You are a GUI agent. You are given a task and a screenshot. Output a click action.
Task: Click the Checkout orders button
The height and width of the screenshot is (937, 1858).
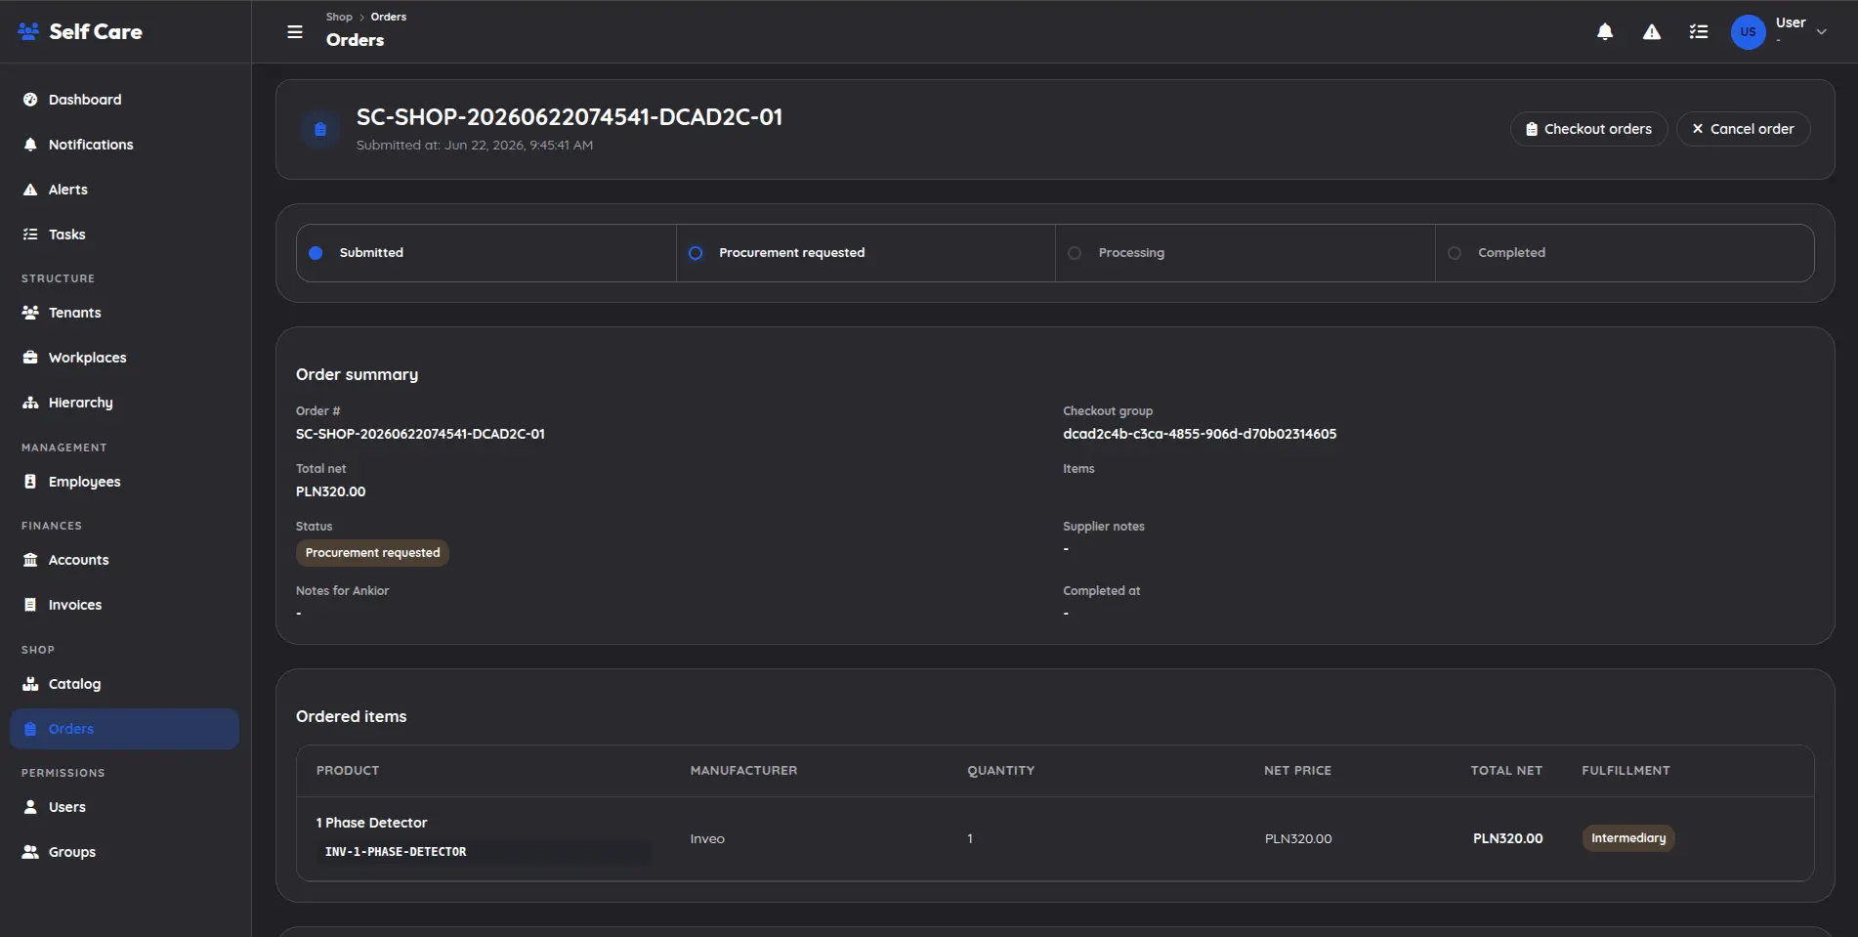1588,129
